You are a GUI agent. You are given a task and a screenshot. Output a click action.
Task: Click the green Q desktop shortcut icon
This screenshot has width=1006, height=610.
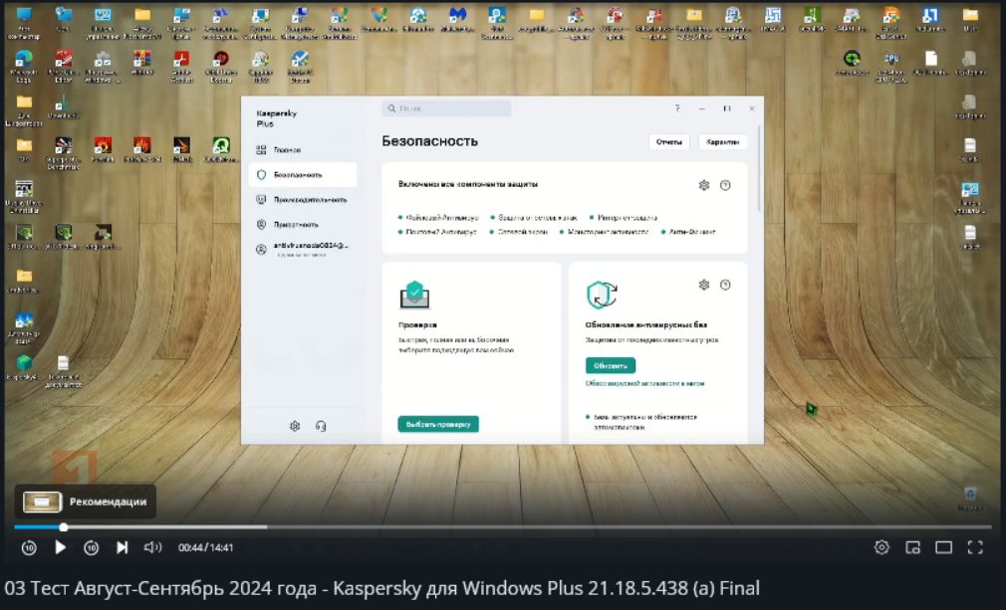[221, 150]
